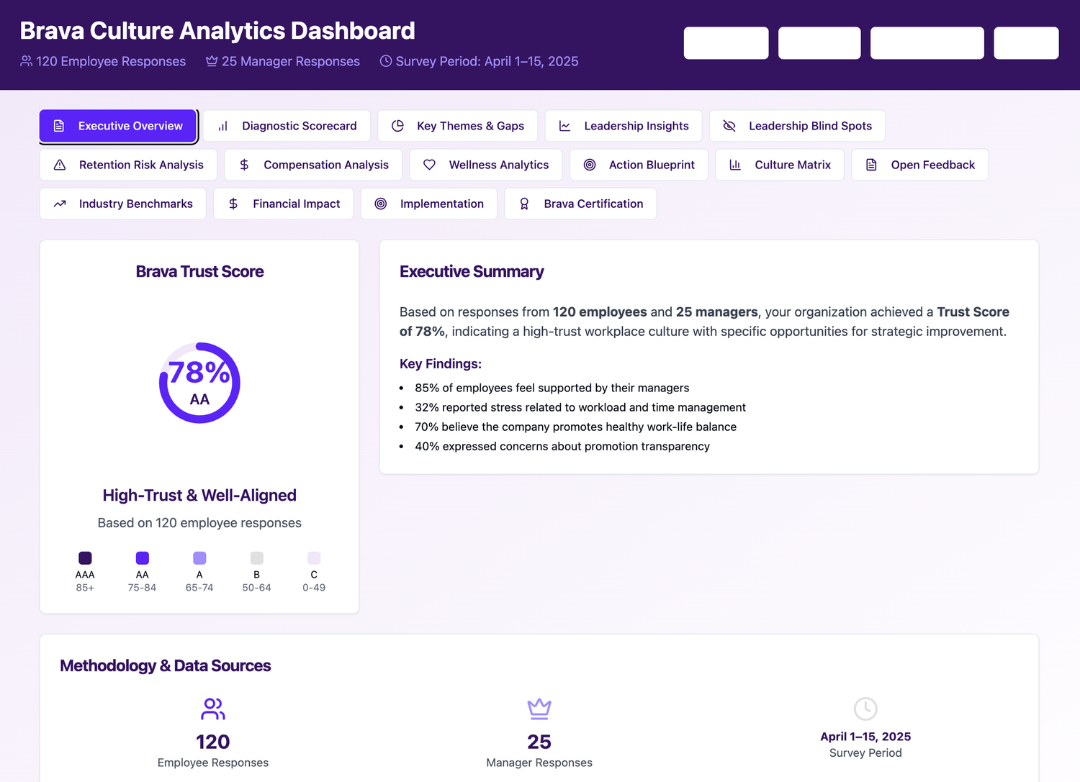Click the crown icon in the header bar

pyautogui.click(x=212, y=61)
